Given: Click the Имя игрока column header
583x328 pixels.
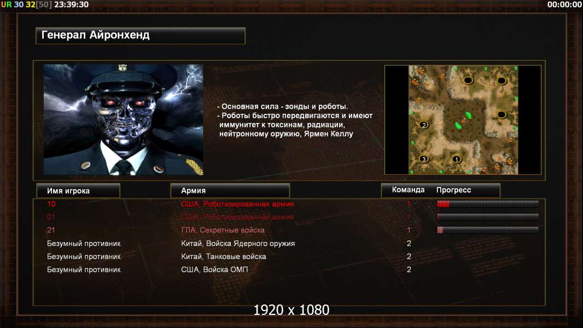Looking at the screenshot, I should tap(78, 191).
